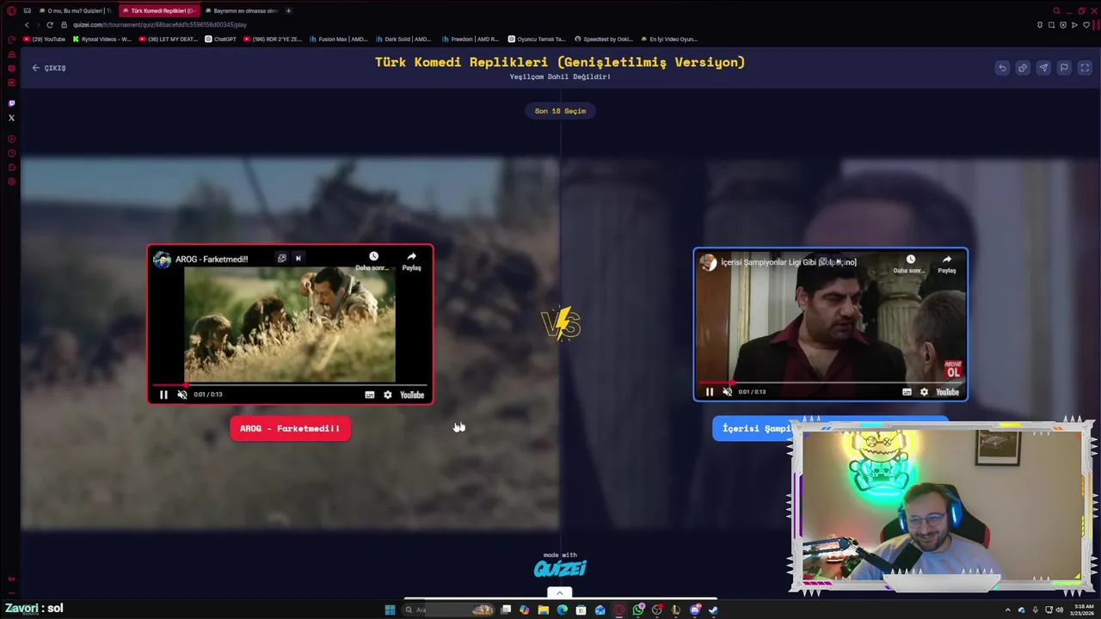
Task: Click Share arrow on AROG video
Action: (x=411, y=261)
